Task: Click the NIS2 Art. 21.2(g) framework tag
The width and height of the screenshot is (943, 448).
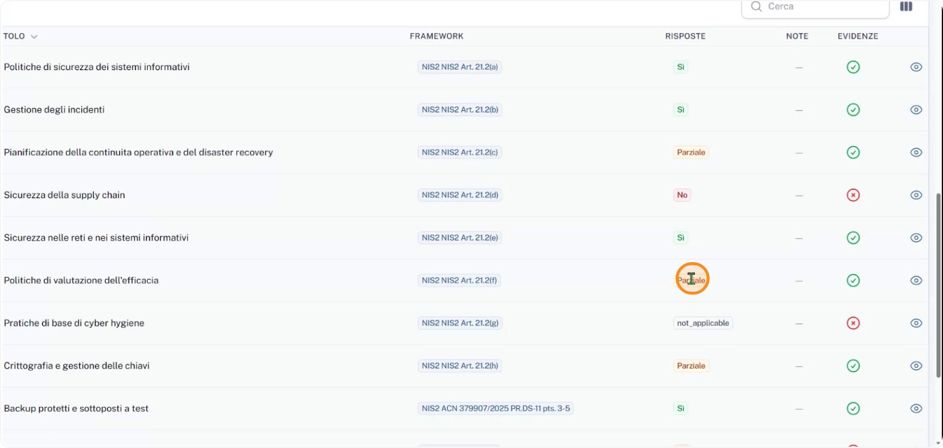Action: click(x=460, y=323)
